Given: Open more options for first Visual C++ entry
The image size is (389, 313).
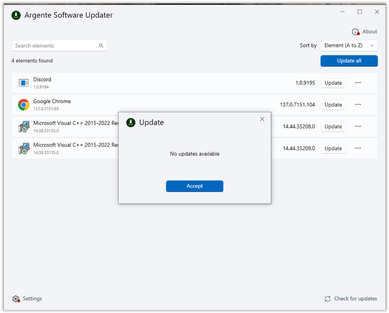Looking at the screenshot, I should coord(358,126).
